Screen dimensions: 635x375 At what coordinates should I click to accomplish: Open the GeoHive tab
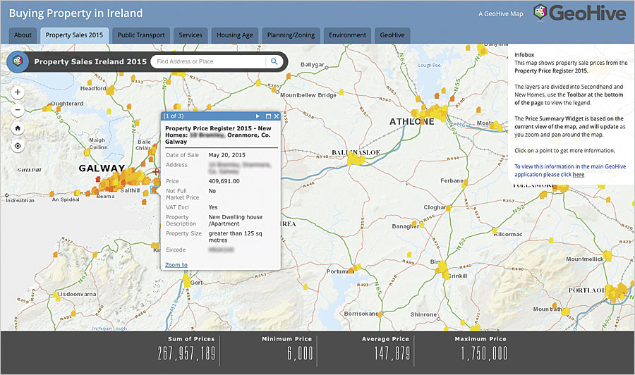(x=392, y=35)
